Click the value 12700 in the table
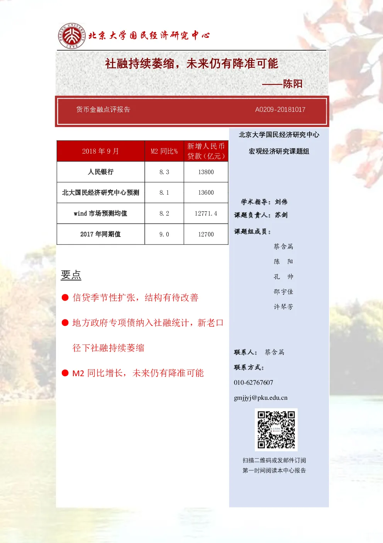 click(206, 234)
